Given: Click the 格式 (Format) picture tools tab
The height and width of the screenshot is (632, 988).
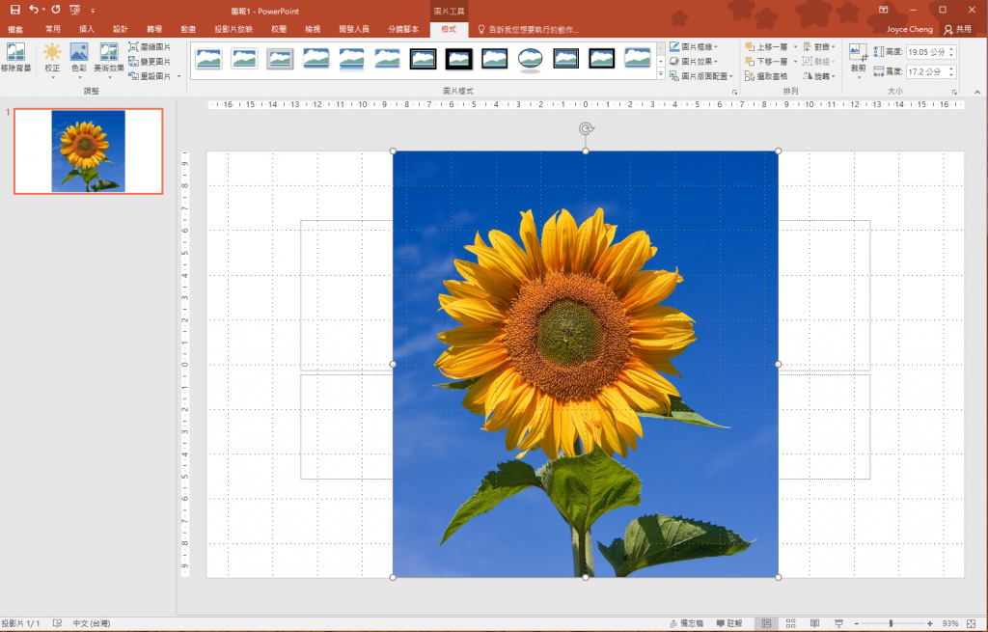Looking at the screenshot, I should click(449, 29).
